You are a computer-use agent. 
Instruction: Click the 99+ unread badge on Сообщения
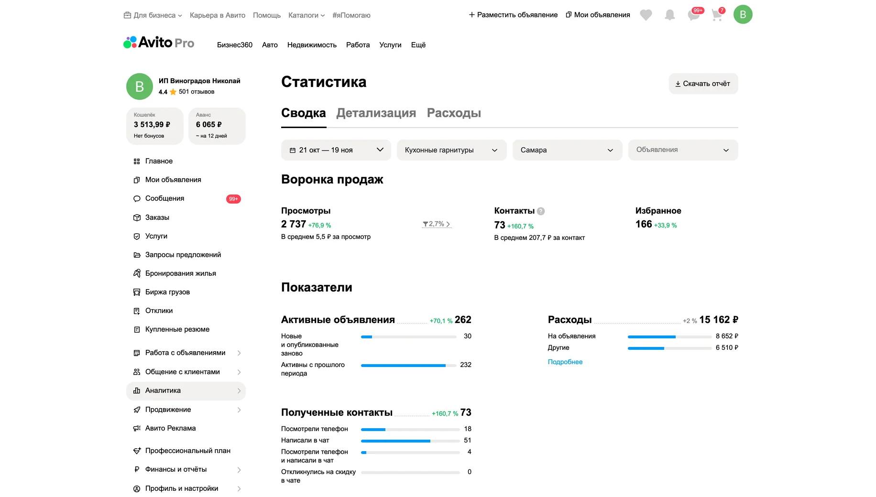(233, 199)
